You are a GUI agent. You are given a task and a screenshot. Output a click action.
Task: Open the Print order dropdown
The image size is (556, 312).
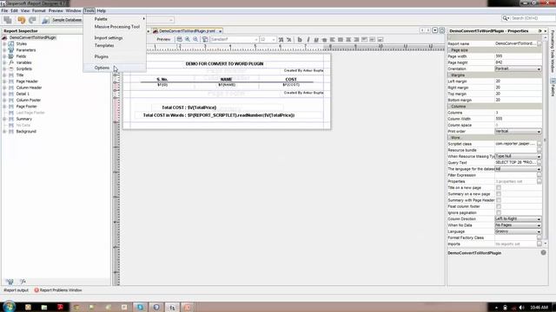coord(518,131)
